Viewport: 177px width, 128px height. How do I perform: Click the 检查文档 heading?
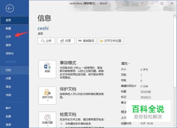(68, 114)
